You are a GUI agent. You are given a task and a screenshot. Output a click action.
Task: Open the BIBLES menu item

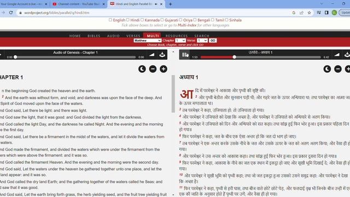(x=94, y=36)
